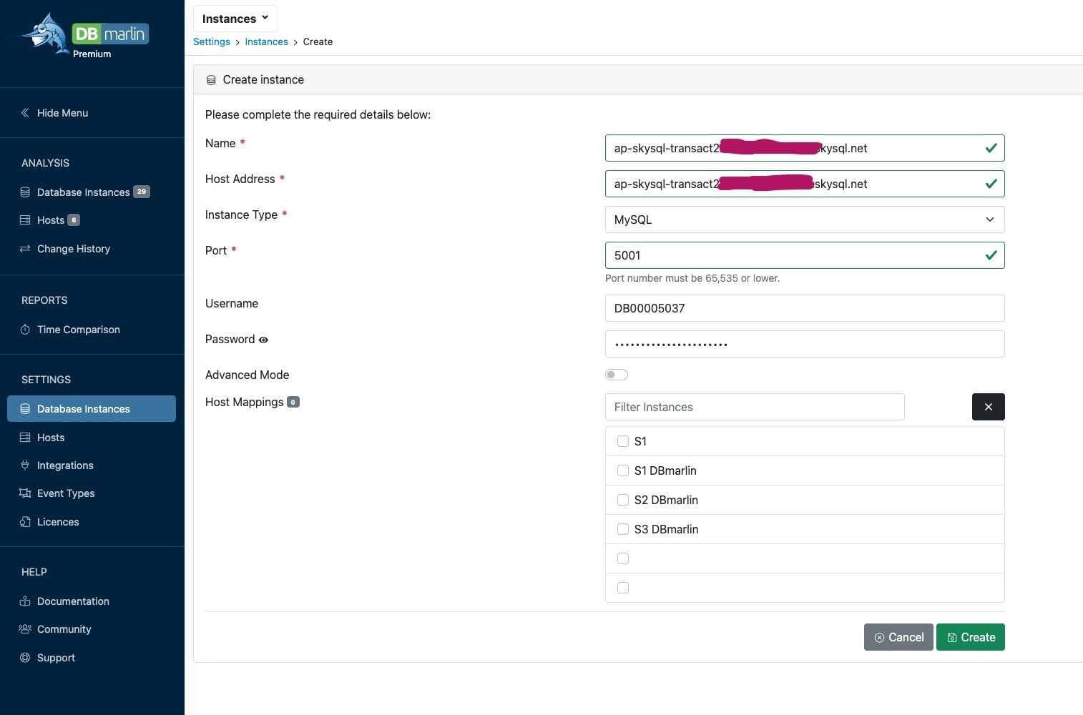Check the S2 DBmarlin checkbox
1083x715 pixels.
click(623, 500)
